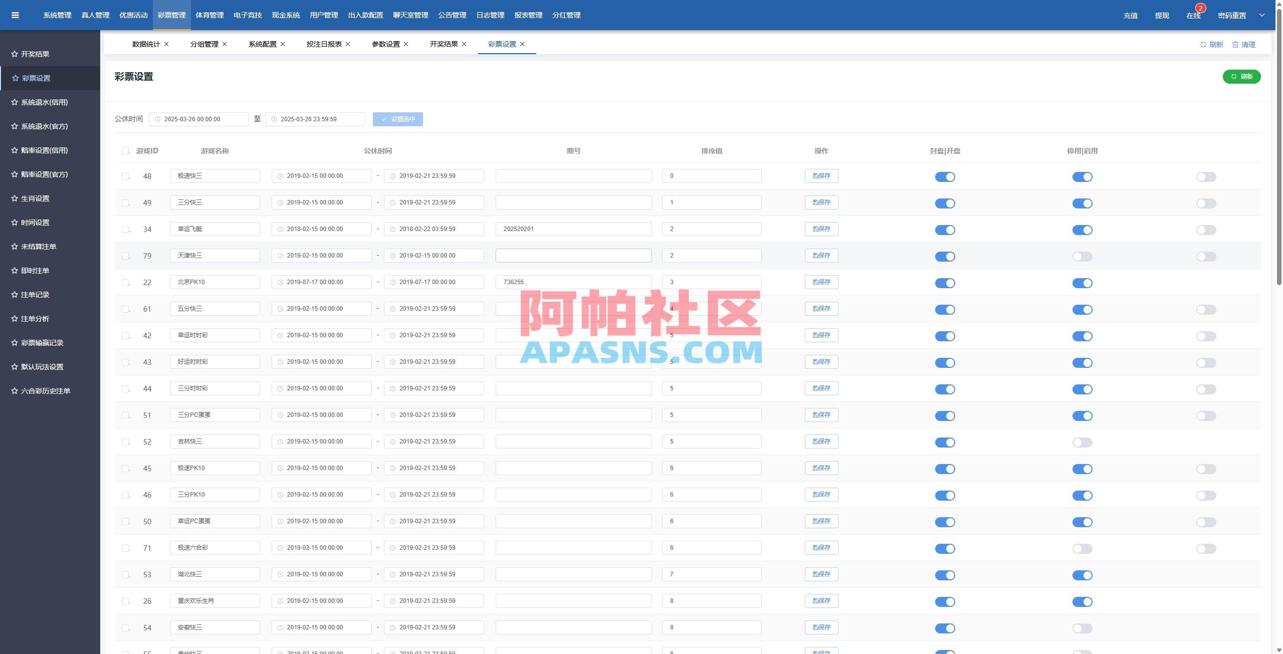The height and width of the screenshot is (654, 1283).
Task: Click the 清理 trash icon button
Action: coord(1235,45)
